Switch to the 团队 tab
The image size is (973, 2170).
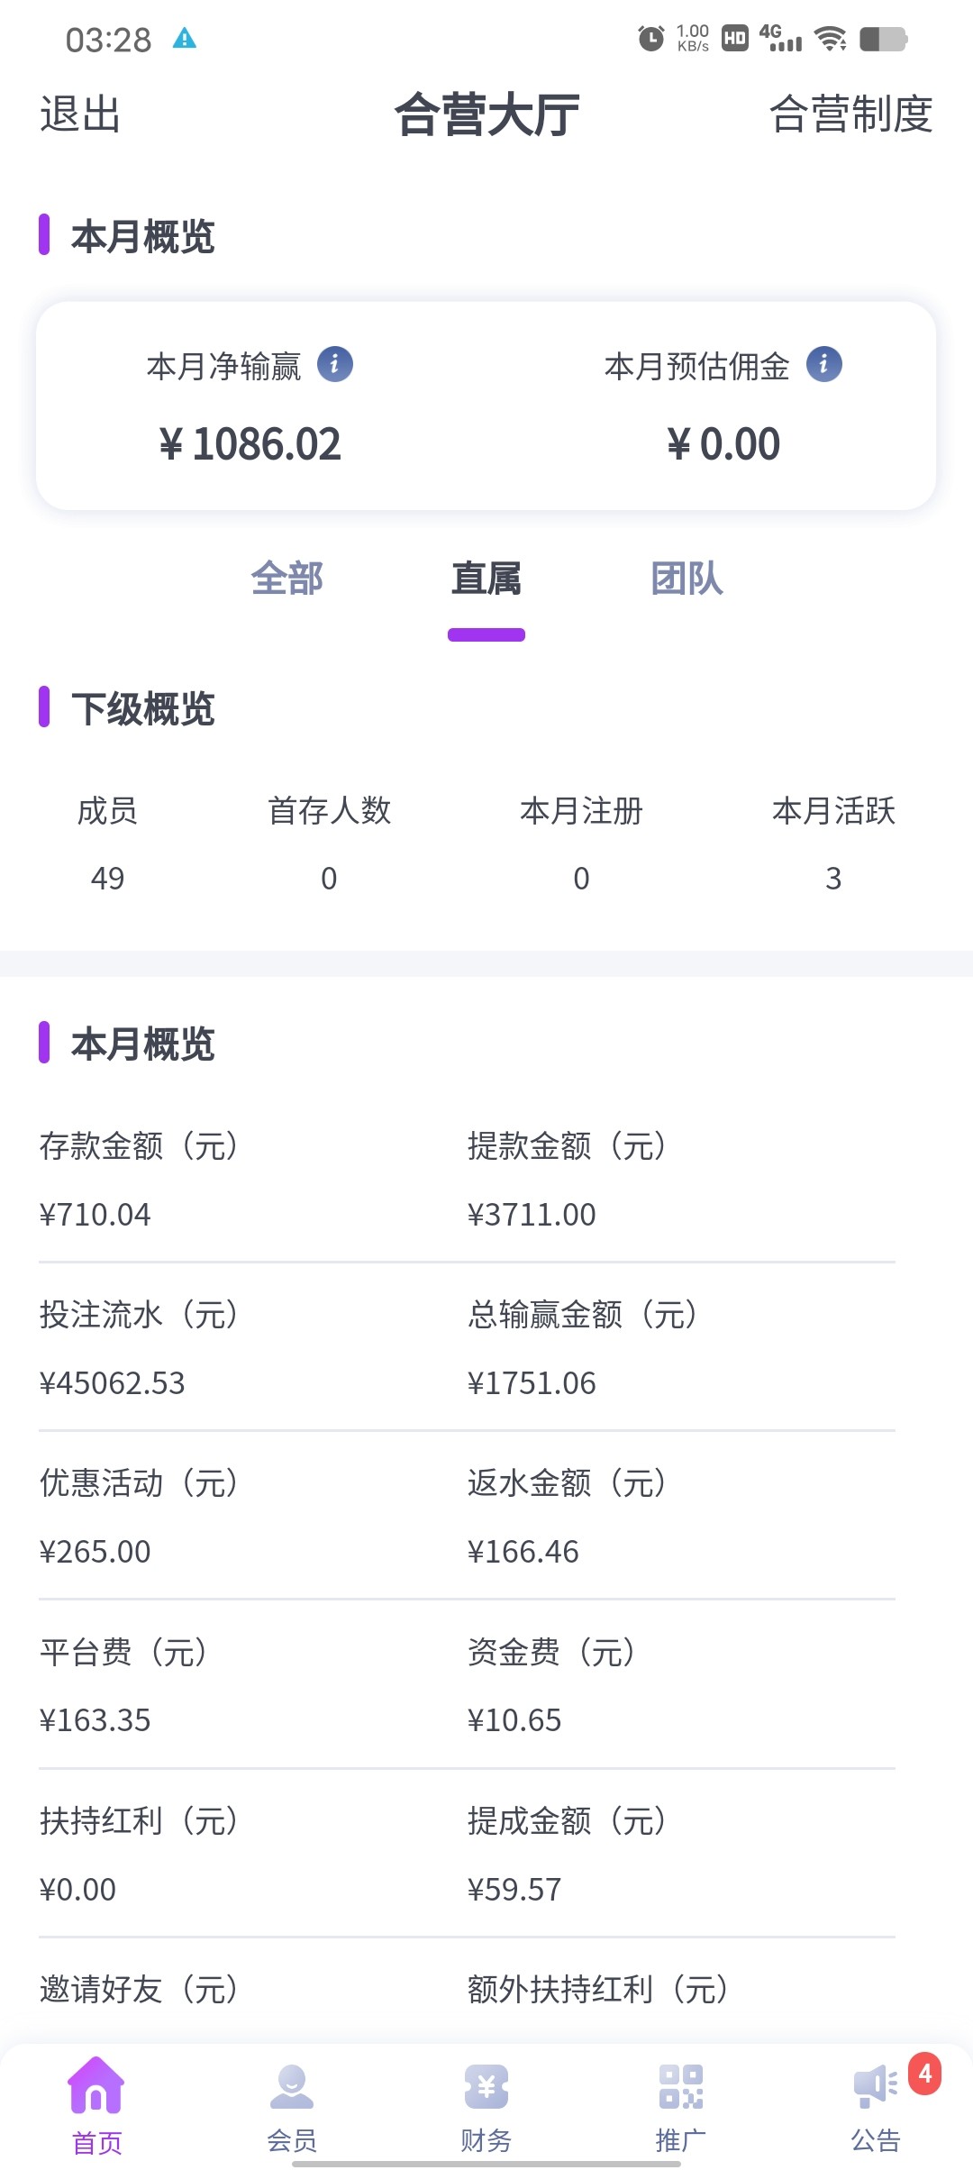687,579
